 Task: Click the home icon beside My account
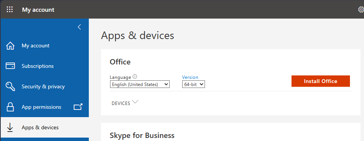(x=10, y=46)
